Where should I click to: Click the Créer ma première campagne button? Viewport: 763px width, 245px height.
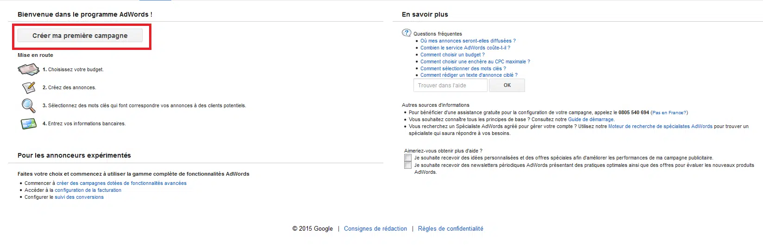pos(80,36)
